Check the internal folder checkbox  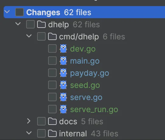(x=41, y=133)
